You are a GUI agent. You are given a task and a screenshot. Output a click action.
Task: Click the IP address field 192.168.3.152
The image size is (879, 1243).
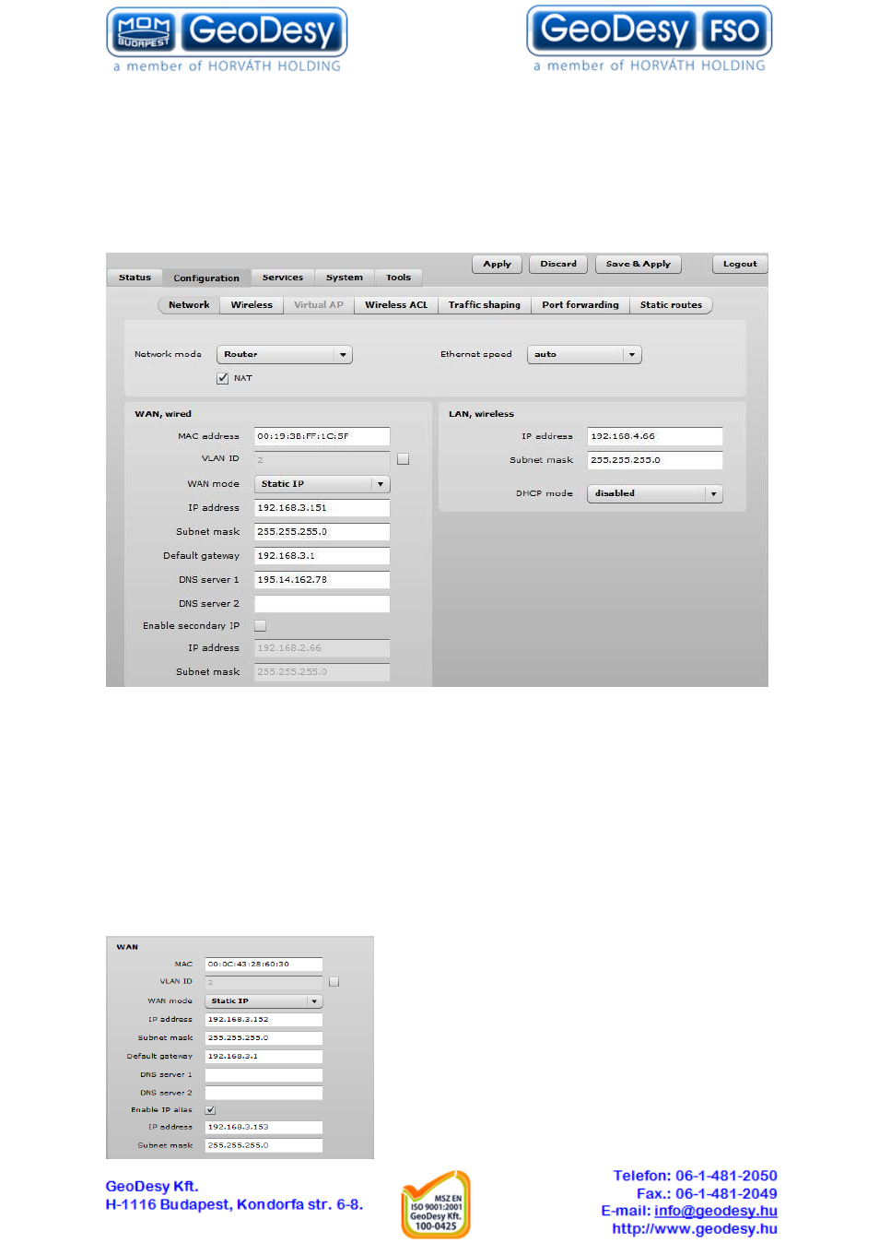[x=264, y=1020]
